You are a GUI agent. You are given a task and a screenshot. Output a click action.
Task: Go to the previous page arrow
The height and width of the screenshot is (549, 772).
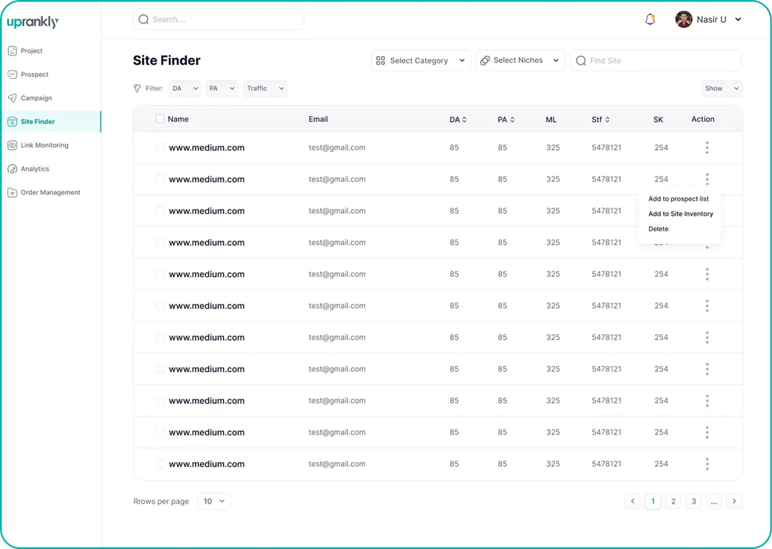click(633, 501)
